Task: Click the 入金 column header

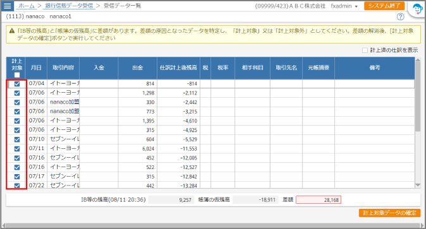Action: (x=99, y=68)
